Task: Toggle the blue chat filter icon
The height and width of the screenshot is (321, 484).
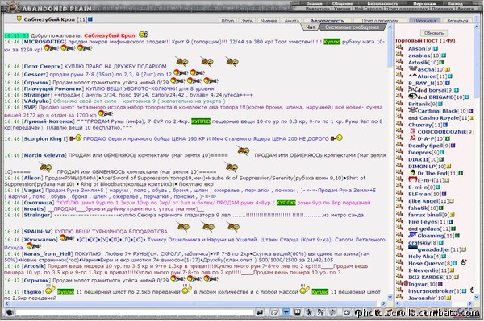Action: (286, 313)
